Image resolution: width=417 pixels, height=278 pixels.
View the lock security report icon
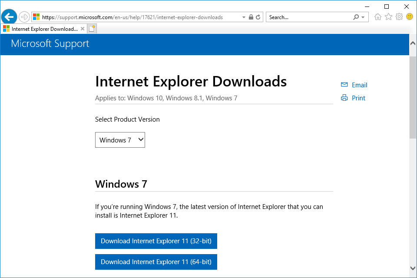click(x=251, y=17)
